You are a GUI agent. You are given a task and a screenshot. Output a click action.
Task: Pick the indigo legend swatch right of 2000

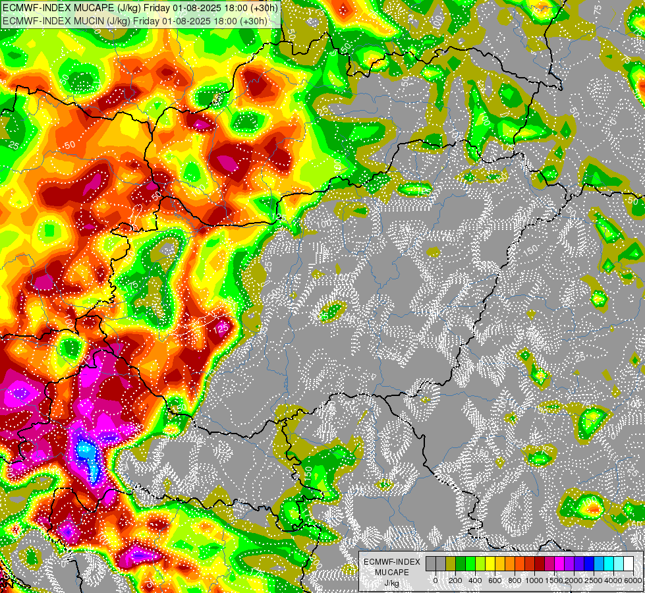pos(580,563)
